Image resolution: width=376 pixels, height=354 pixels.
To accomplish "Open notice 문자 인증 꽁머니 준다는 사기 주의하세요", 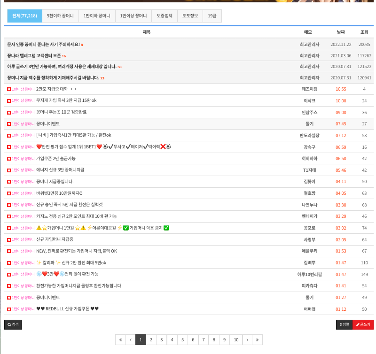I will pyautogui.click(x=43, y=44).
